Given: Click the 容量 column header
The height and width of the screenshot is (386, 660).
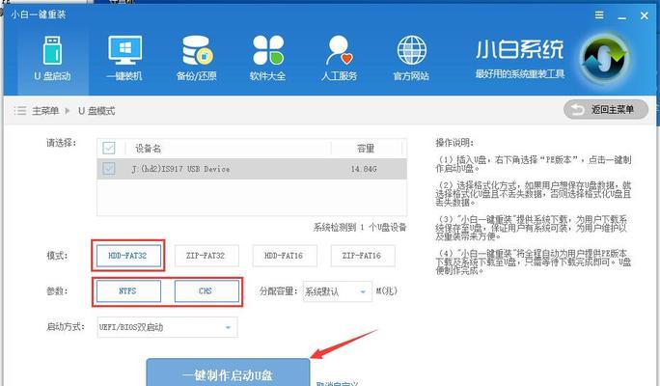Looking at the screenshot, I should (366, 149).
